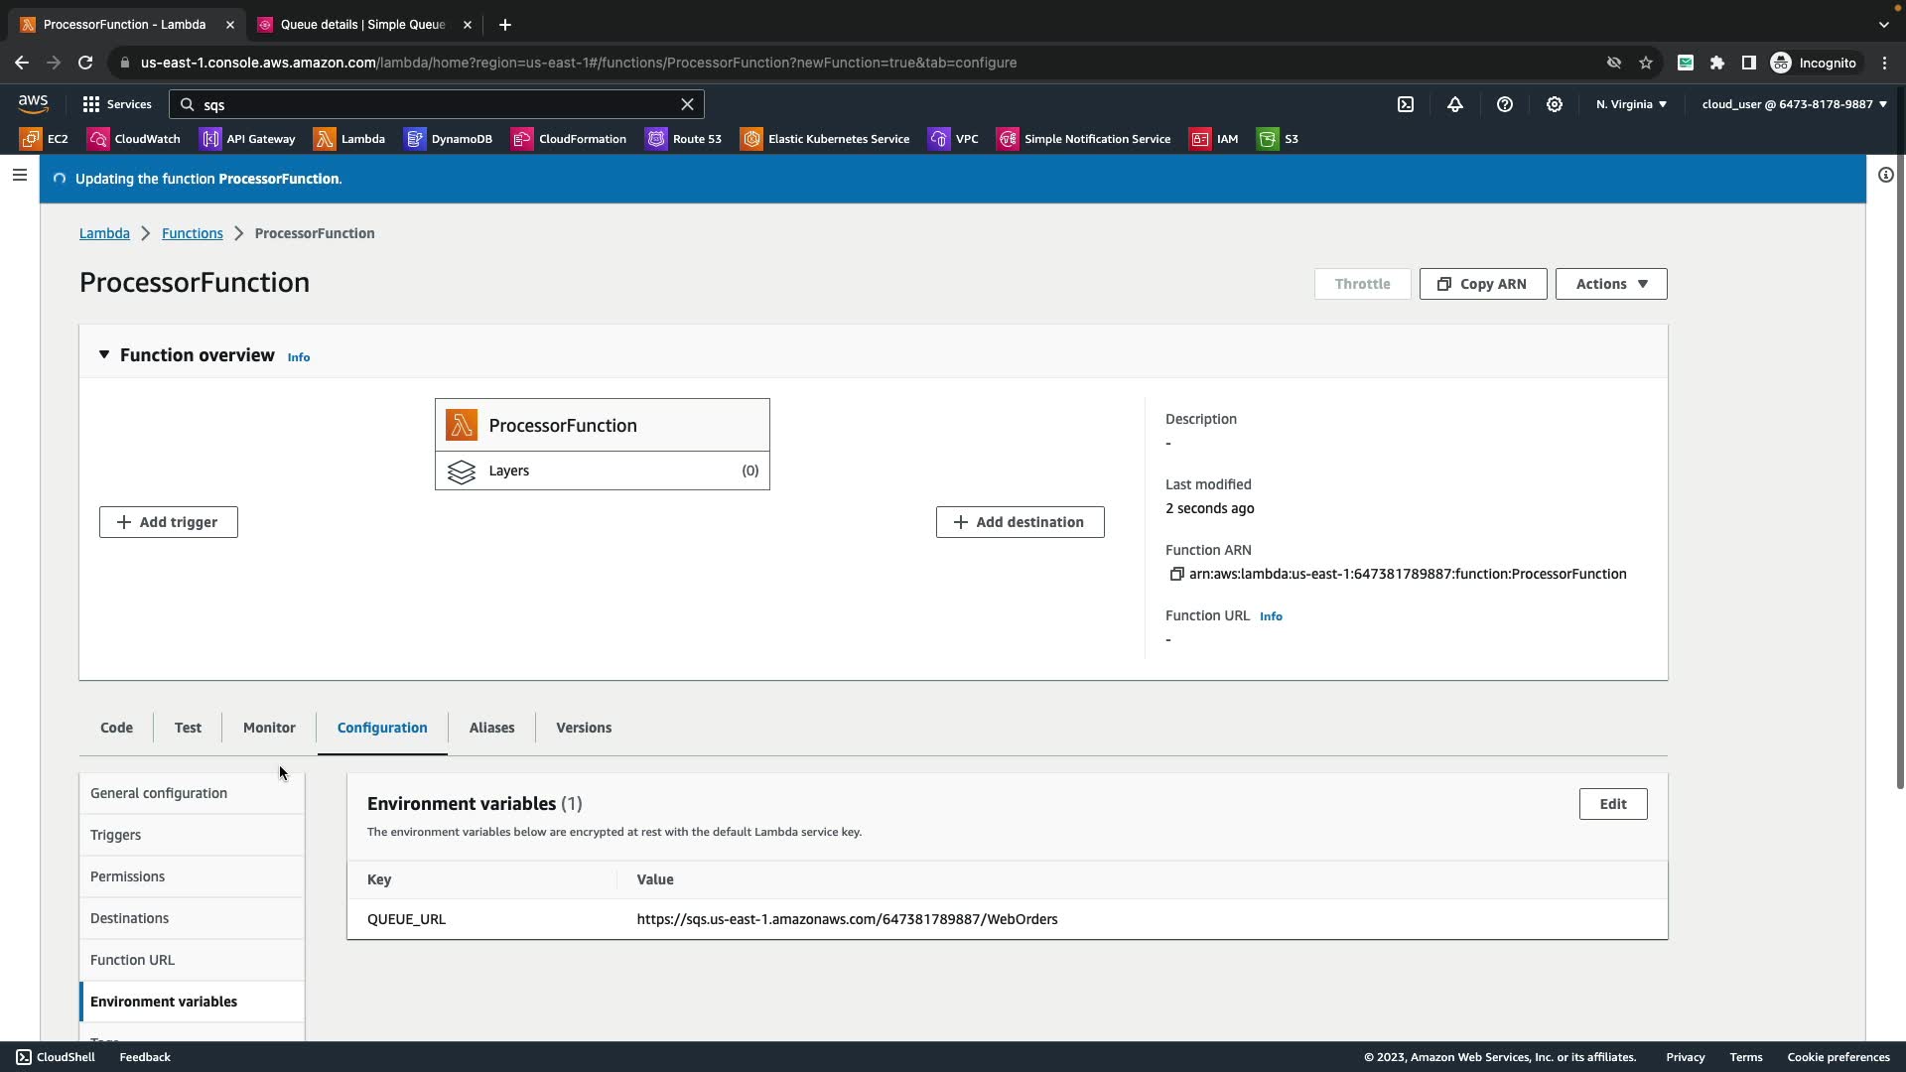Screen dimensions: 1906x1072
Task: Open the support help menu
Action: pyautogui.click(x=1505, y=104)
